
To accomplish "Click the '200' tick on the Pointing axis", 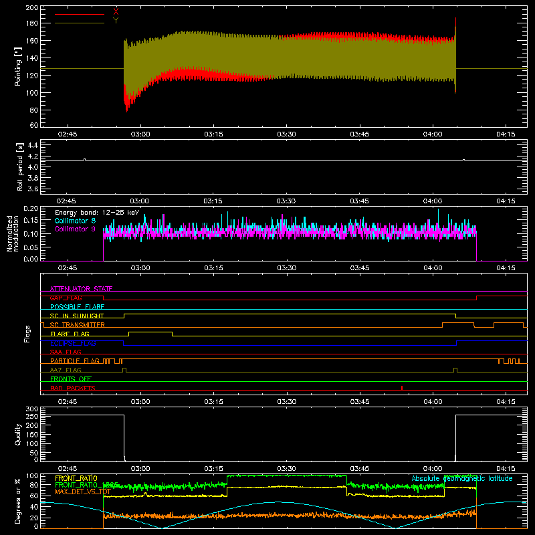I will pos(31,7).
